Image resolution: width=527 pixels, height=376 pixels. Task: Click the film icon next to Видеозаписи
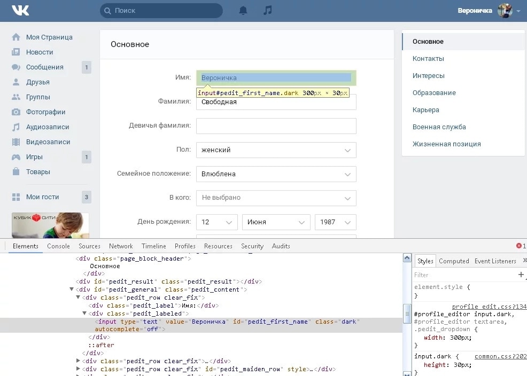pyautogui.click(x=16, y=142)
